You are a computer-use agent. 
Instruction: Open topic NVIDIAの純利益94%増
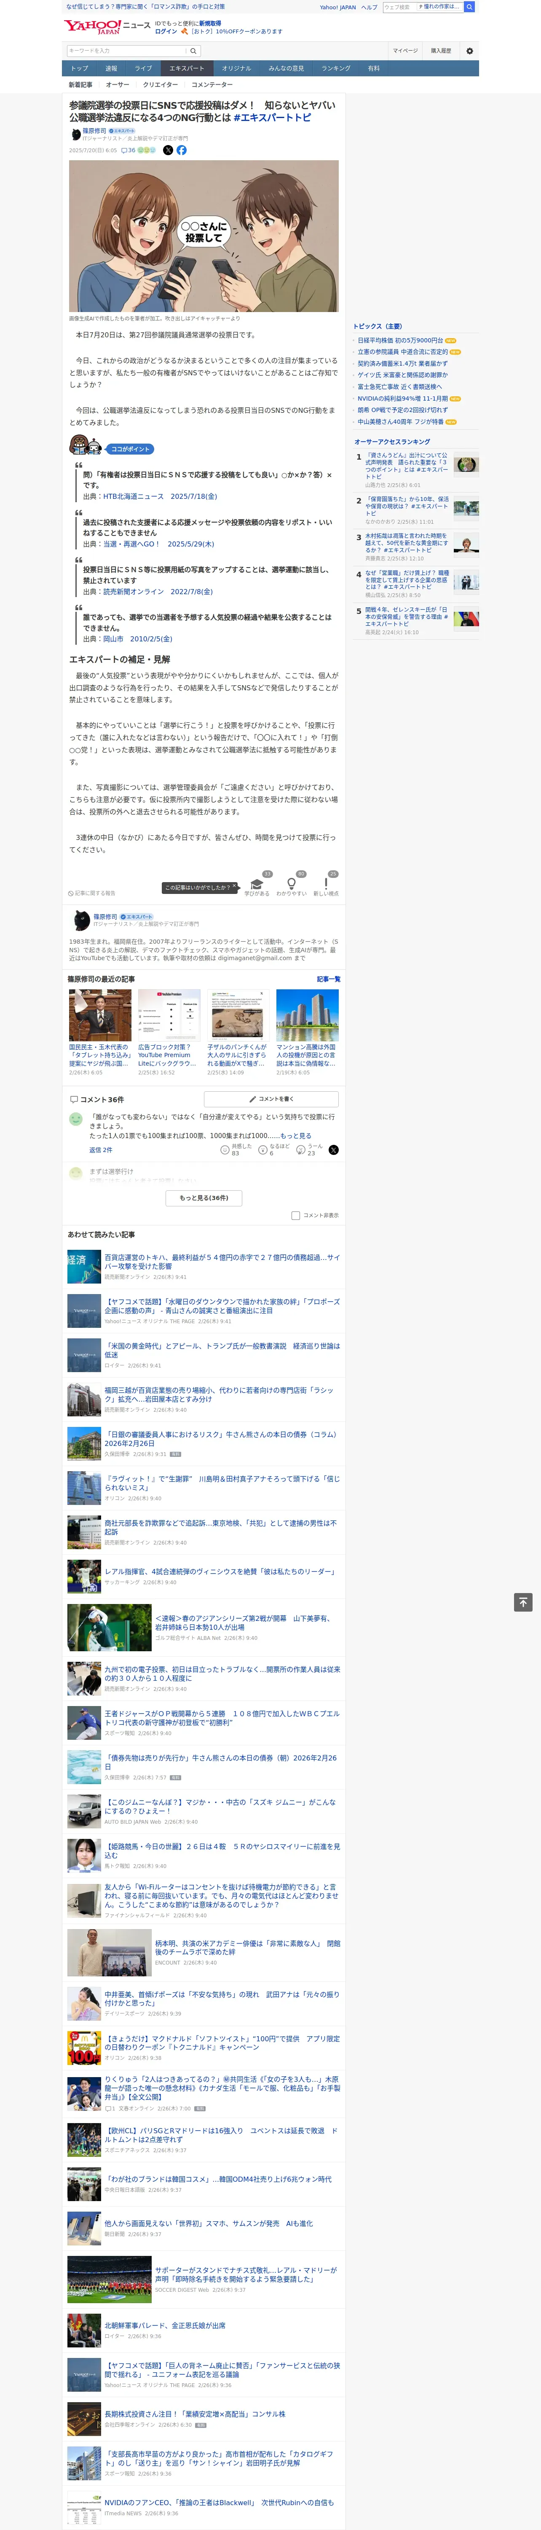tap(402, 399)
